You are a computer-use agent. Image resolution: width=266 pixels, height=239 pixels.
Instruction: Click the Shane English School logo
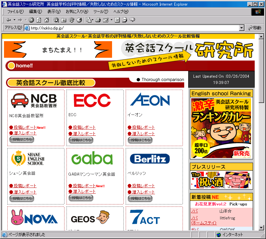pyautogui.click(x=28, y=158)
